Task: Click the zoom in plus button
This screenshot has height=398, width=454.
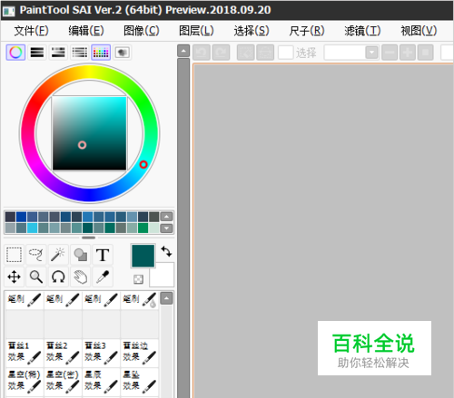Action: click(408, 53)
